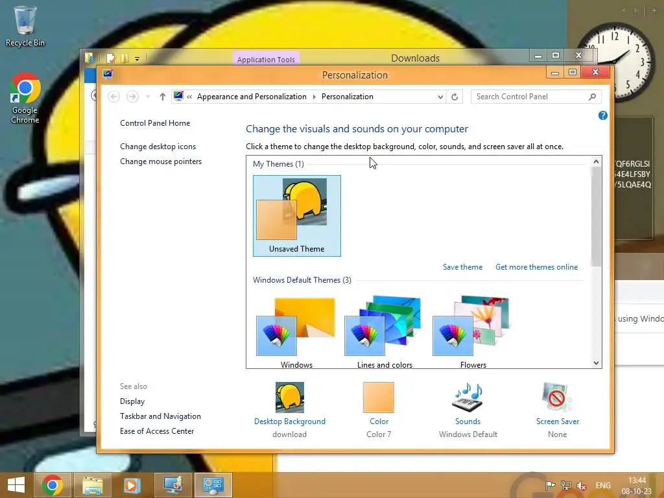664x498 pixels.
Task: Click Change mouse pointers link
Action: tap(161, 161)
